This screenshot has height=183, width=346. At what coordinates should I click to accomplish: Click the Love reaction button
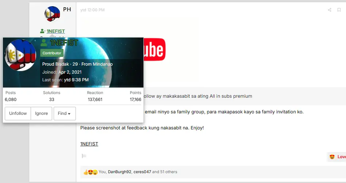click(x=338, y=157)
